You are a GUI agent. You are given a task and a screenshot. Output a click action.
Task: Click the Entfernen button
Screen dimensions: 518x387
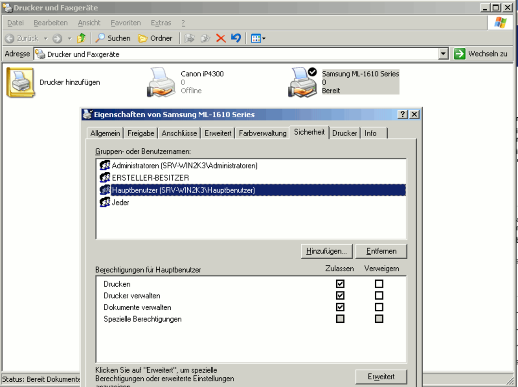tap(381, 251)
